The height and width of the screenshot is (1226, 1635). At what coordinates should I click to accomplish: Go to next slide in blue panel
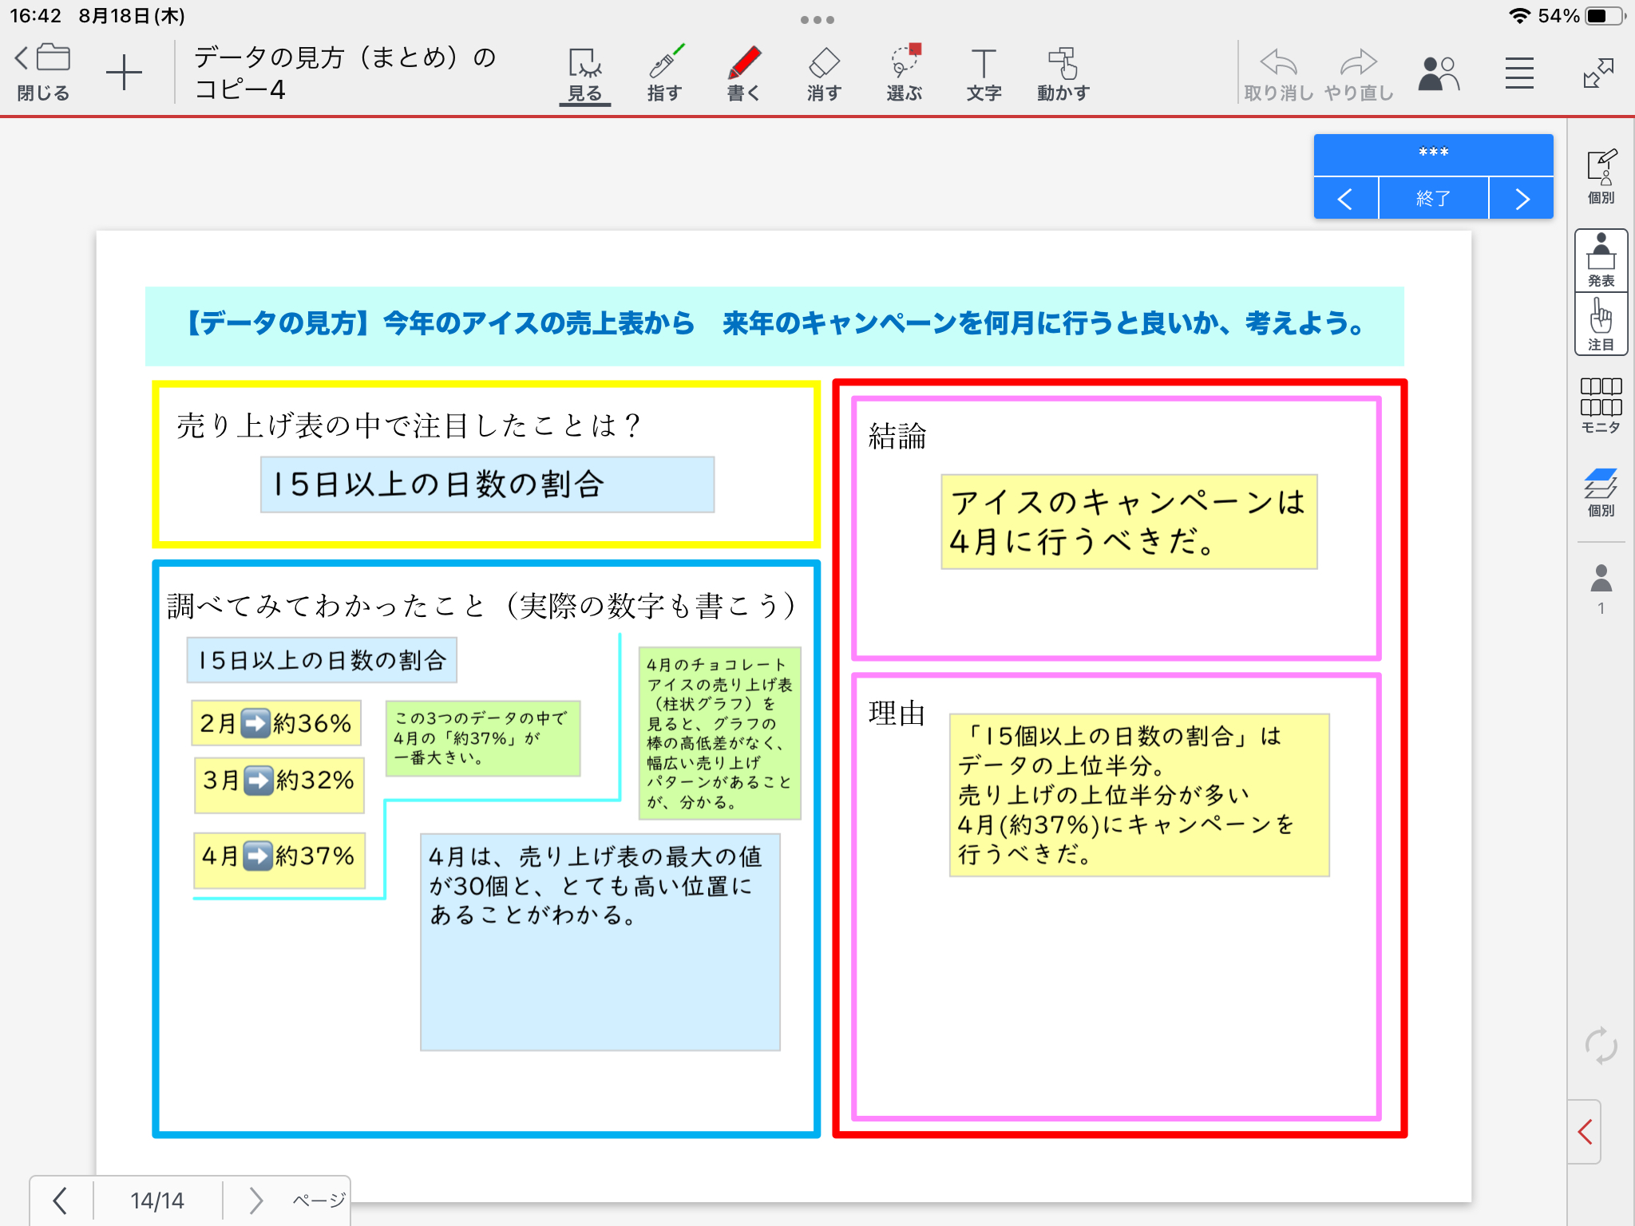(x=1521, y=199)
